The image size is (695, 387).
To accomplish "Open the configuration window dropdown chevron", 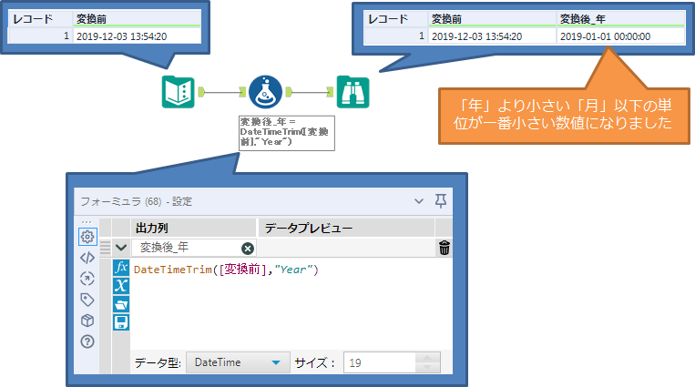I will tap(419, 201).
